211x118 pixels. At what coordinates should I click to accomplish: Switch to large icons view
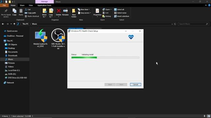209,116
